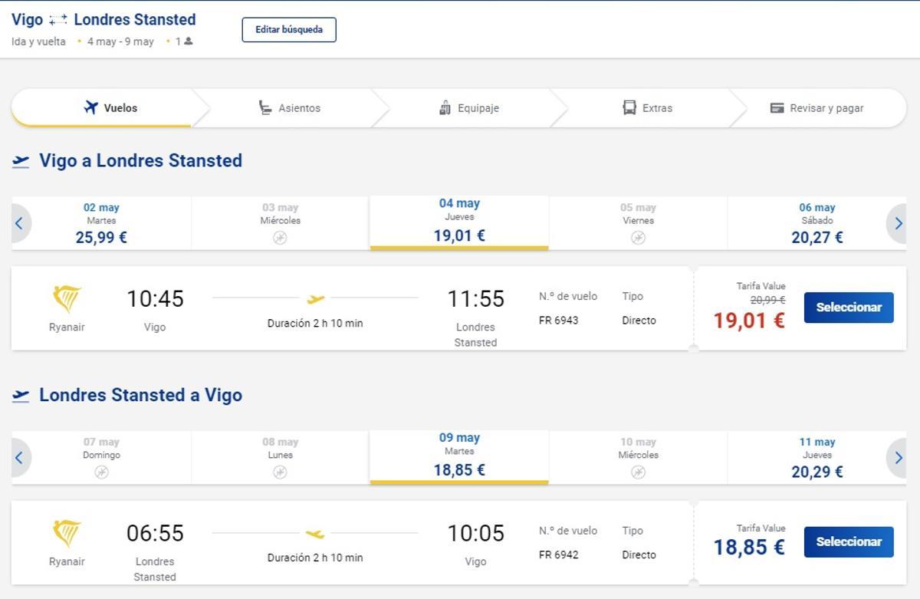
Task: Show earlier outbound dates with left arrow
Action: (x=19, y=223)
